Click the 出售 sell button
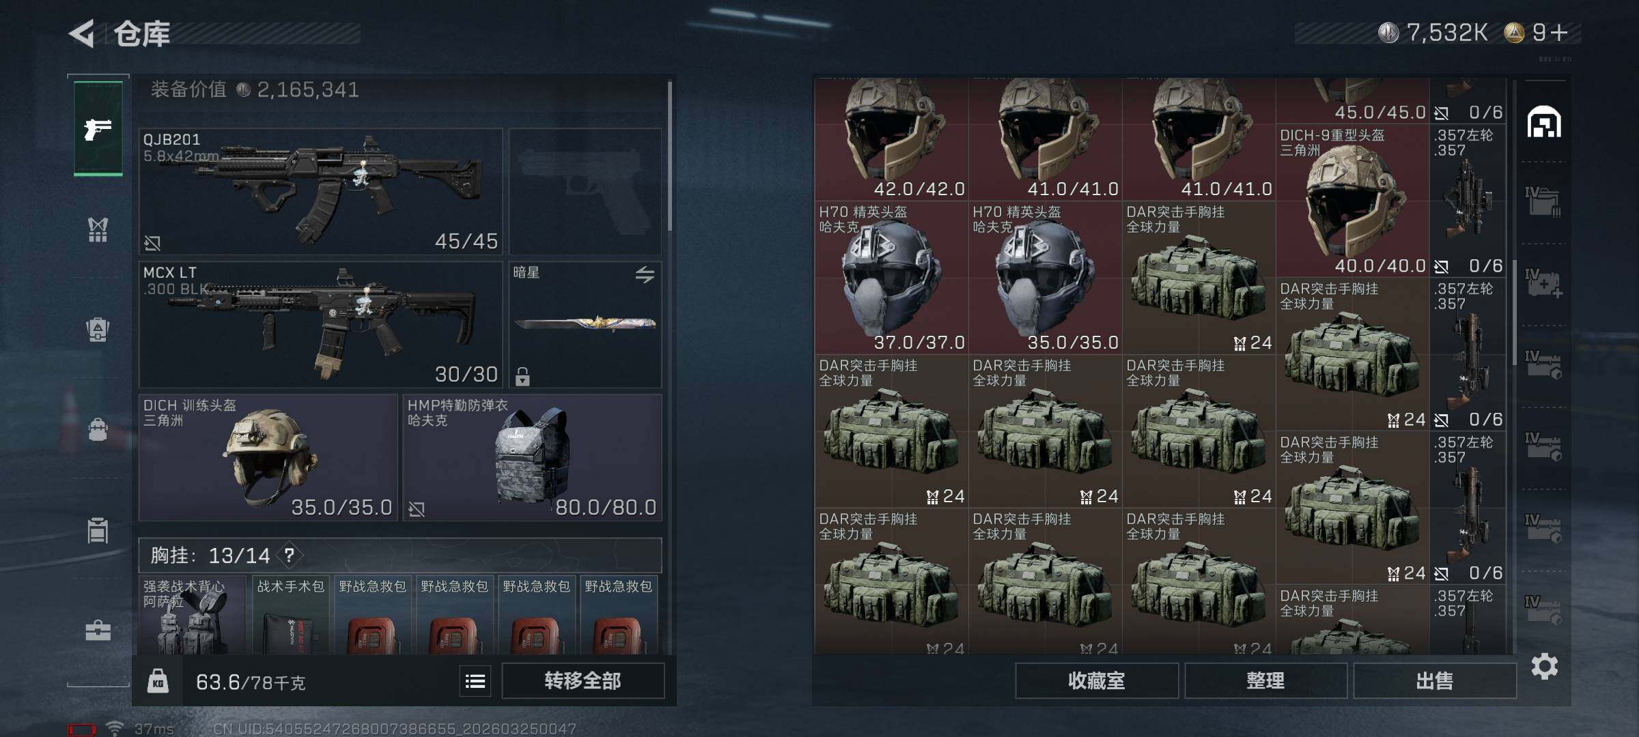 (1435, 681)
